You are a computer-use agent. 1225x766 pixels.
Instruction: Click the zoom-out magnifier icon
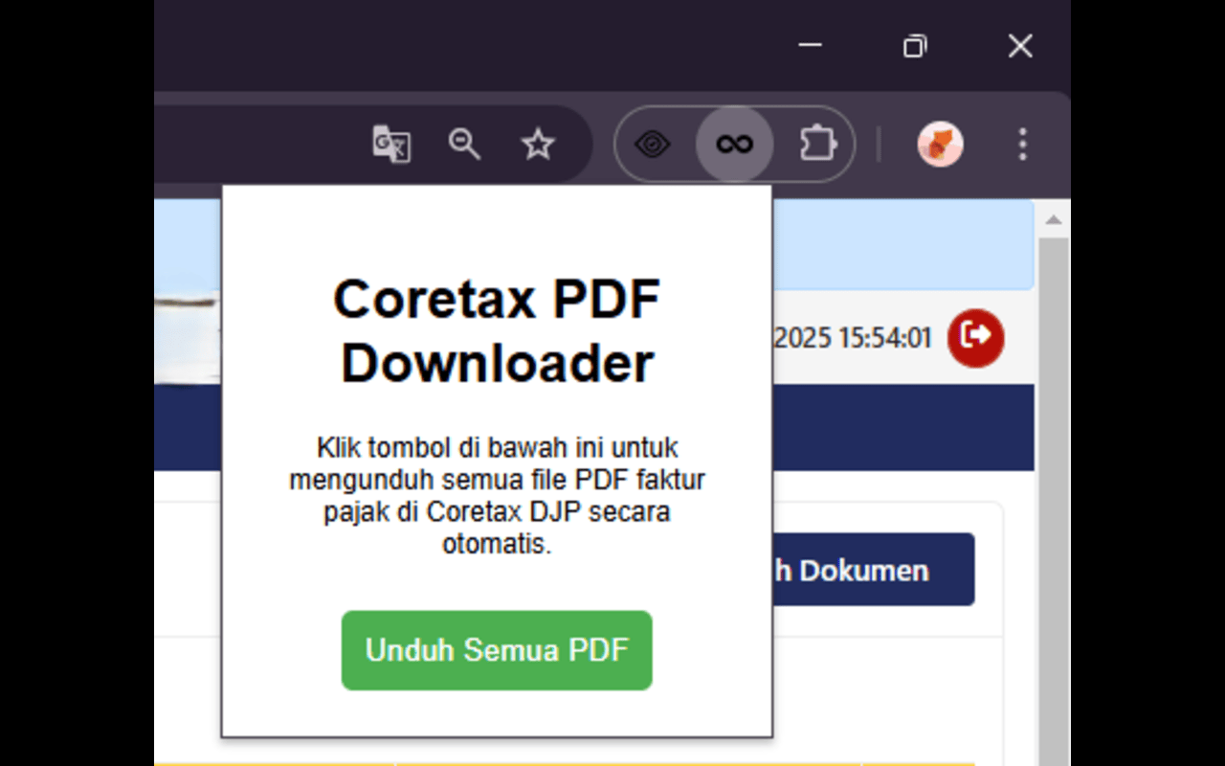tap(464, 146)
